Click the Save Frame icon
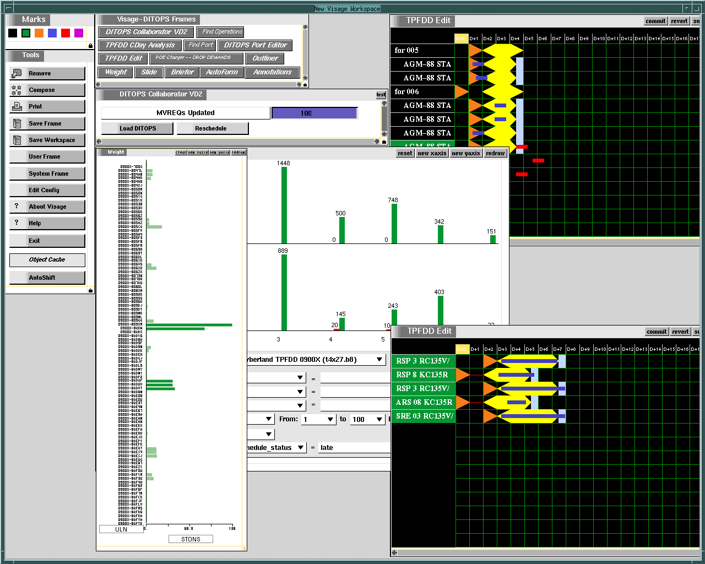This screenshot has width=705, height=564. pos(17,123)
